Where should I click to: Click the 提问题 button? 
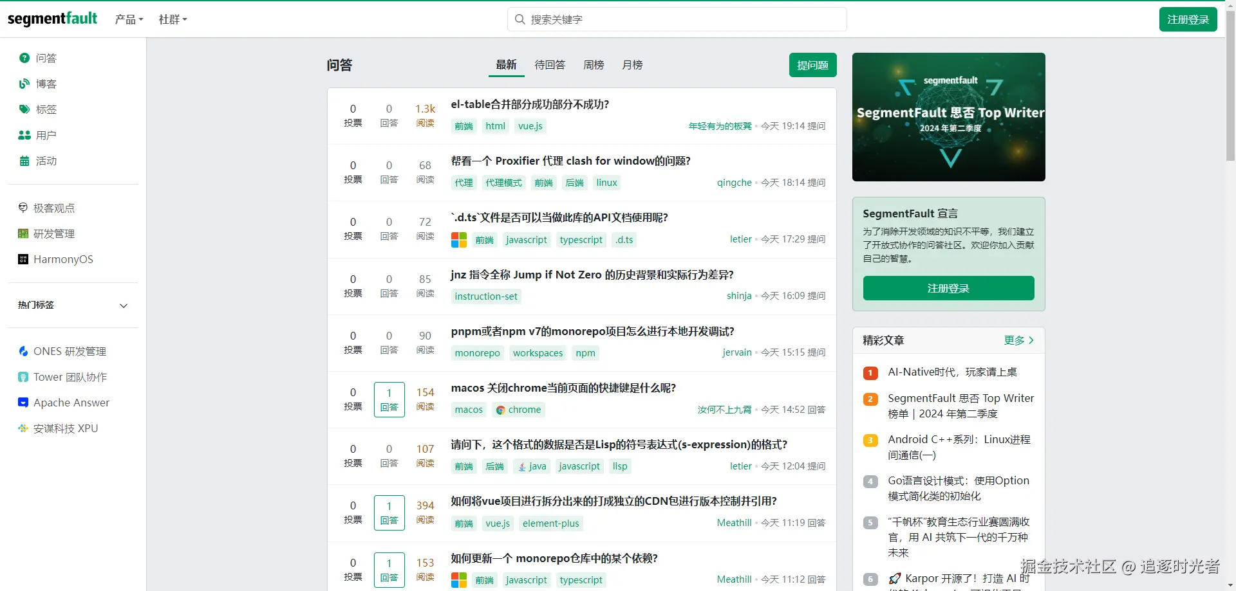click(x=812, y=65)
